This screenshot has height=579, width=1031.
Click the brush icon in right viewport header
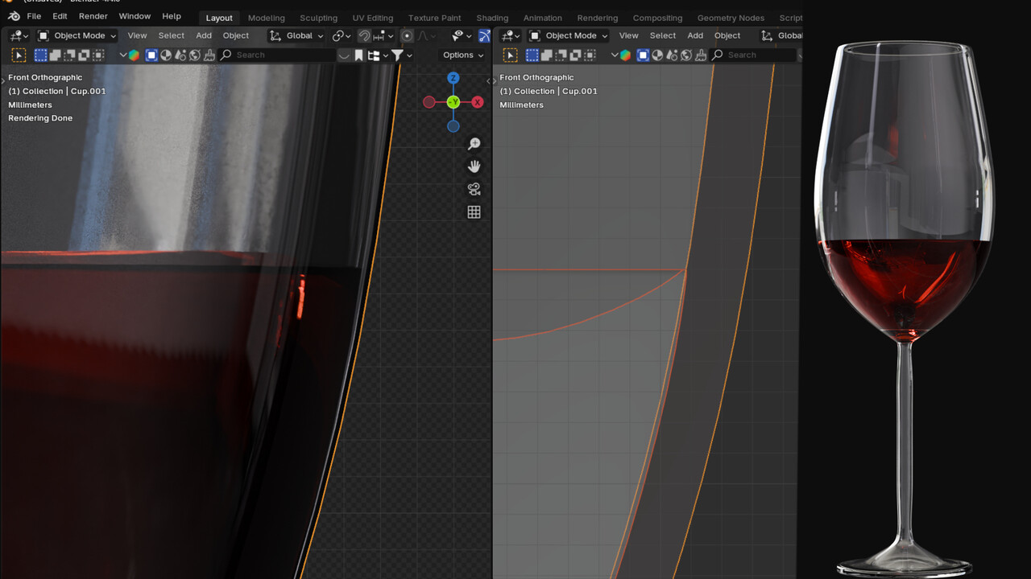click(x=701, y=55)
